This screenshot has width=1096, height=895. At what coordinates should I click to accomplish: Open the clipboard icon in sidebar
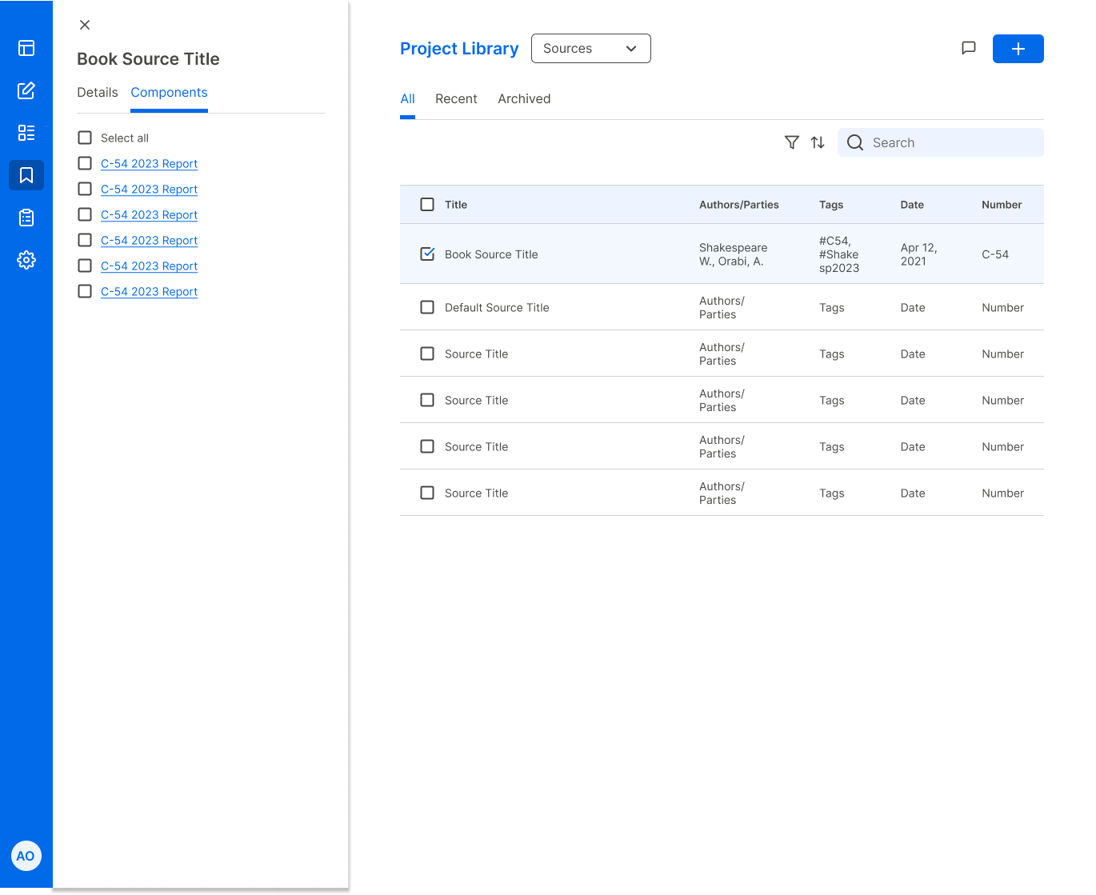pyautogui.click(x=26, y=218)
